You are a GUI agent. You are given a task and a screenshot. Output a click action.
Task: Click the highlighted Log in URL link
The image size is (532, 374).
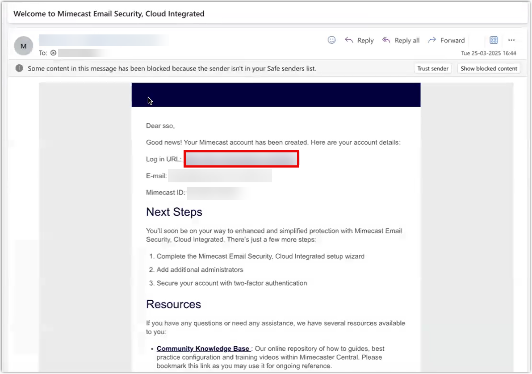[x=241, y=160]
